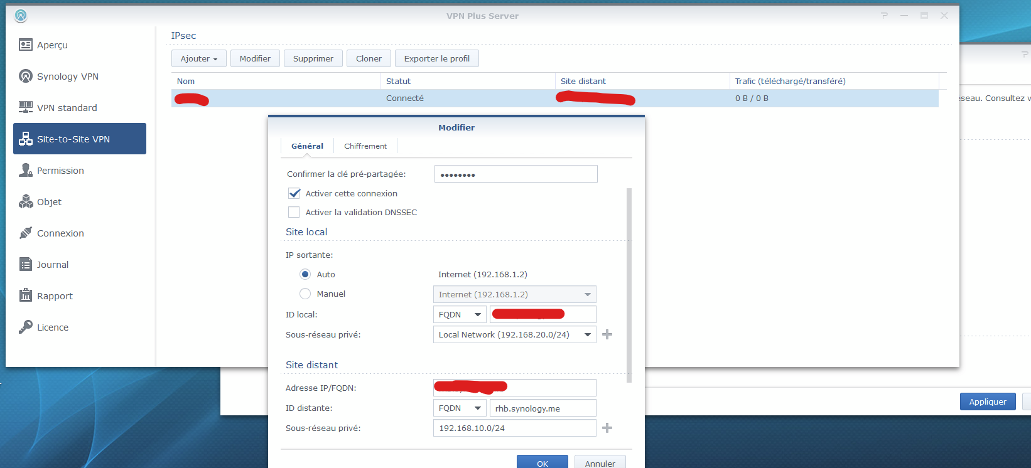Confirm the Modifier dialog with OK
Image resolution: width=1031 pixels, height=468 pixels.
(x=542, y=463)
